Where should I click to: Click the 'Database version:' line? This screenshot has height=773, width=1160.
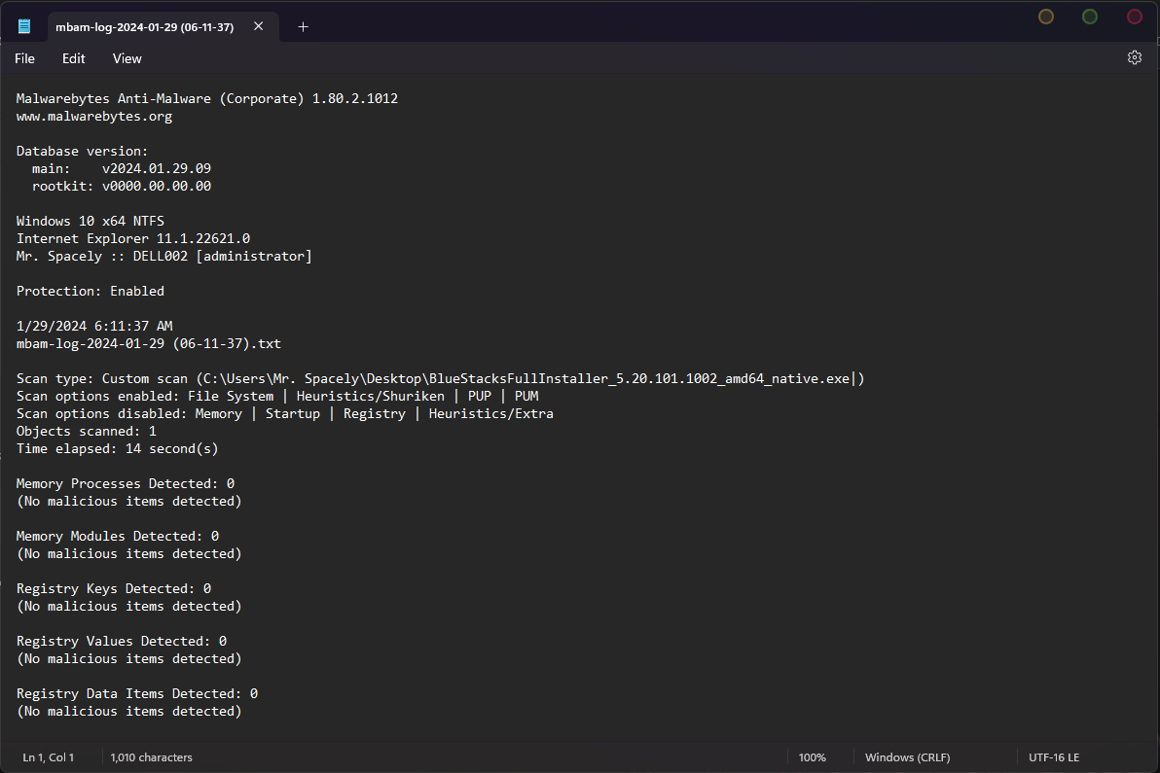[x=82, y=151]
